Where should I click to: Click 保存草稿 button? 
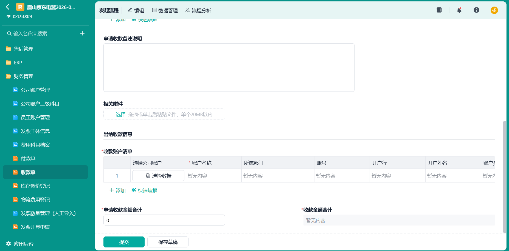(x=168, y=242)
